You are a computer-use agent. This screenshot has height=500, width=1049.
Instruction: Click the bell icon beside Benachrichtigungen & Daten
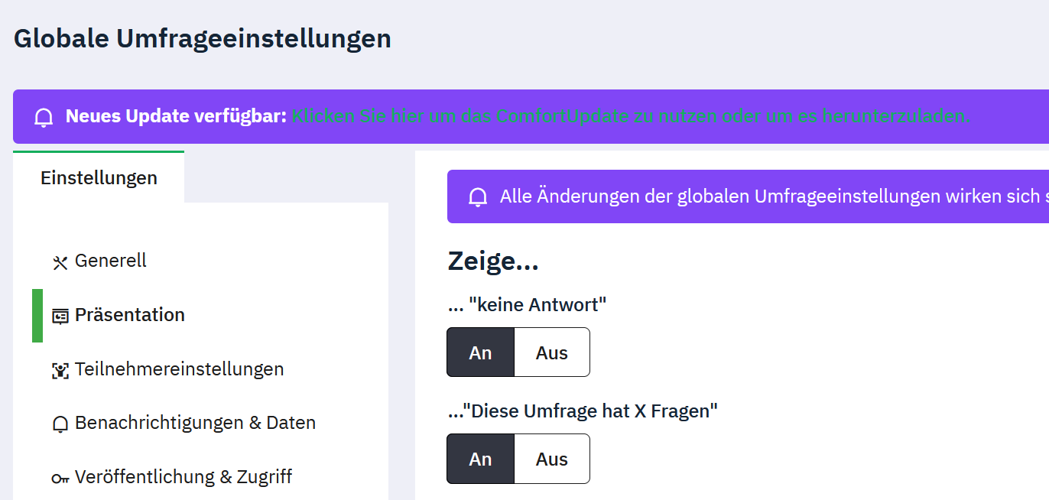click(x=60, y=424)
